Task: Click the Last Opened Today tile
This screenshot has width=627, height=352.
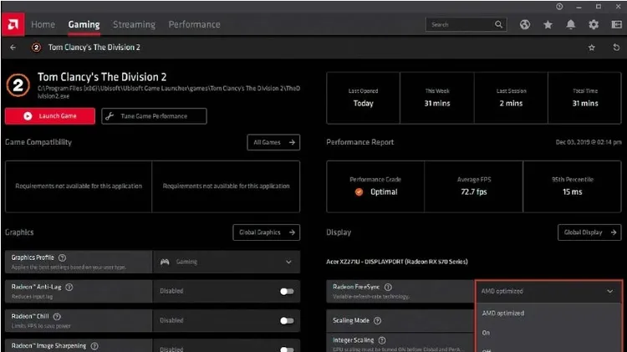Action: coord(363,98)
